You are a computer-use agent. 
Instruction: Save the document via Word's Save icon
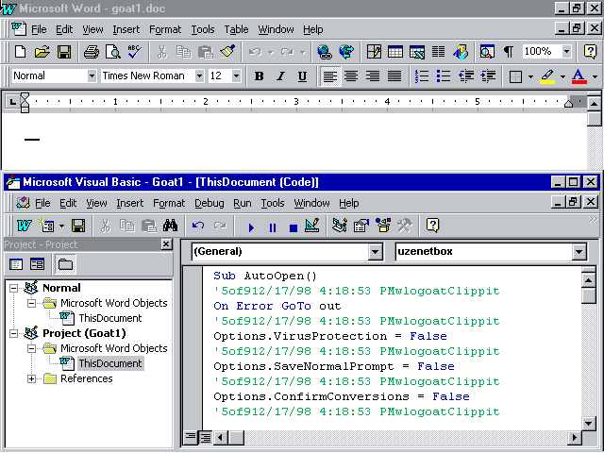64,52
